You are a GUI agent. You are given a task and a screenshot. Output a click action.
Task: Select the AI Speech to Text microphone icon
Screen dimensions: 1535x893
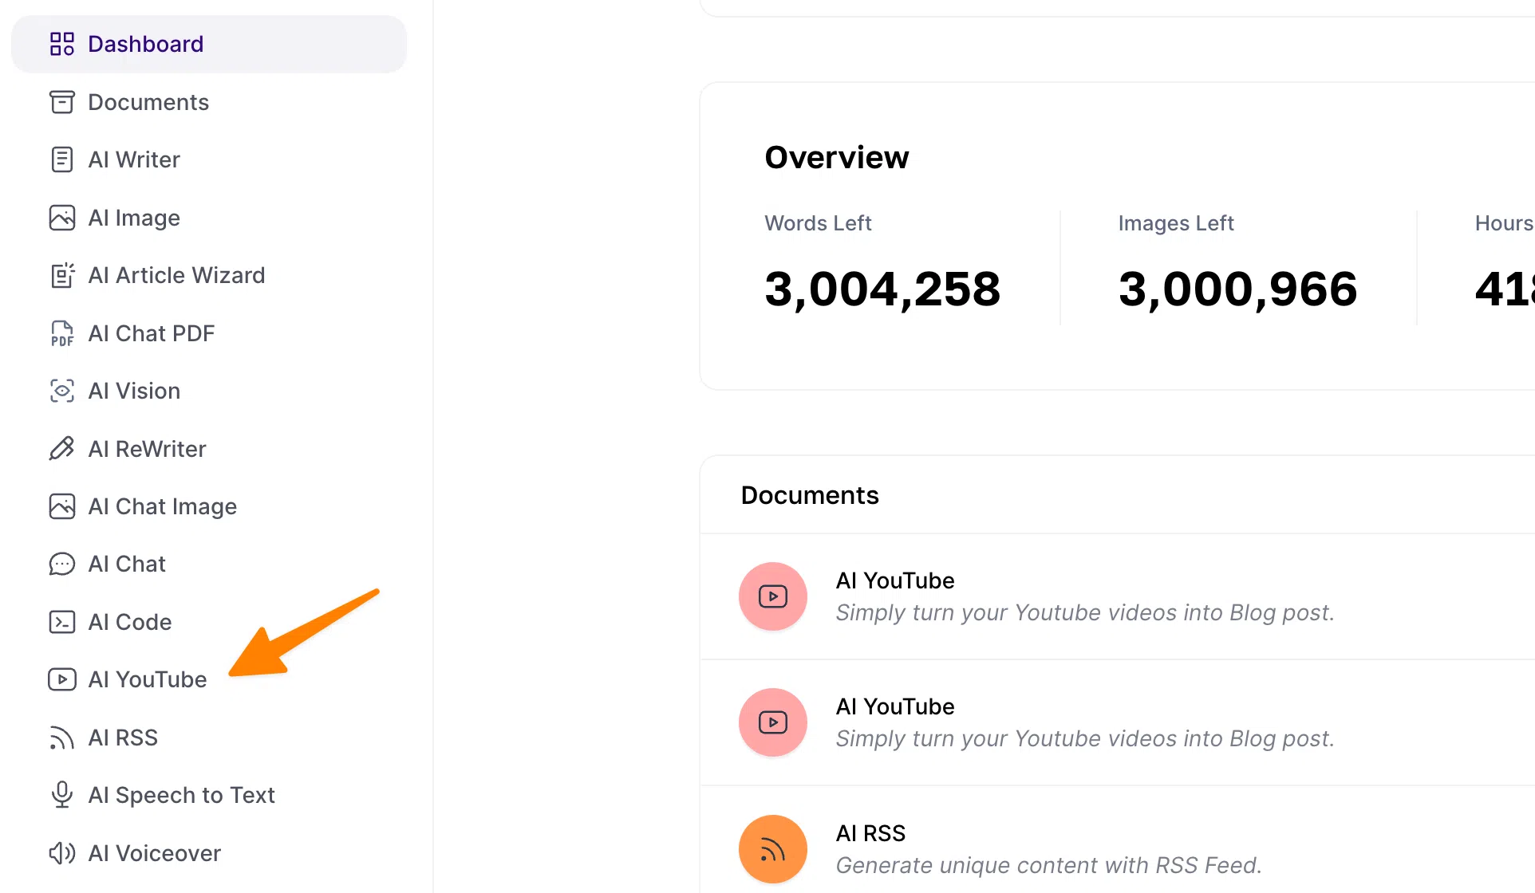pyautogui.click(x=61, y=794)
